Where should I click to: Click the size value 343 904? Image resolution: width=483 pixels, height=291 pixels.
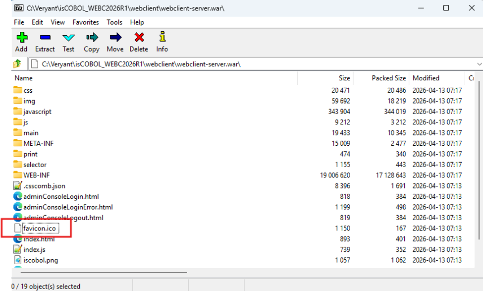point(339,111)
